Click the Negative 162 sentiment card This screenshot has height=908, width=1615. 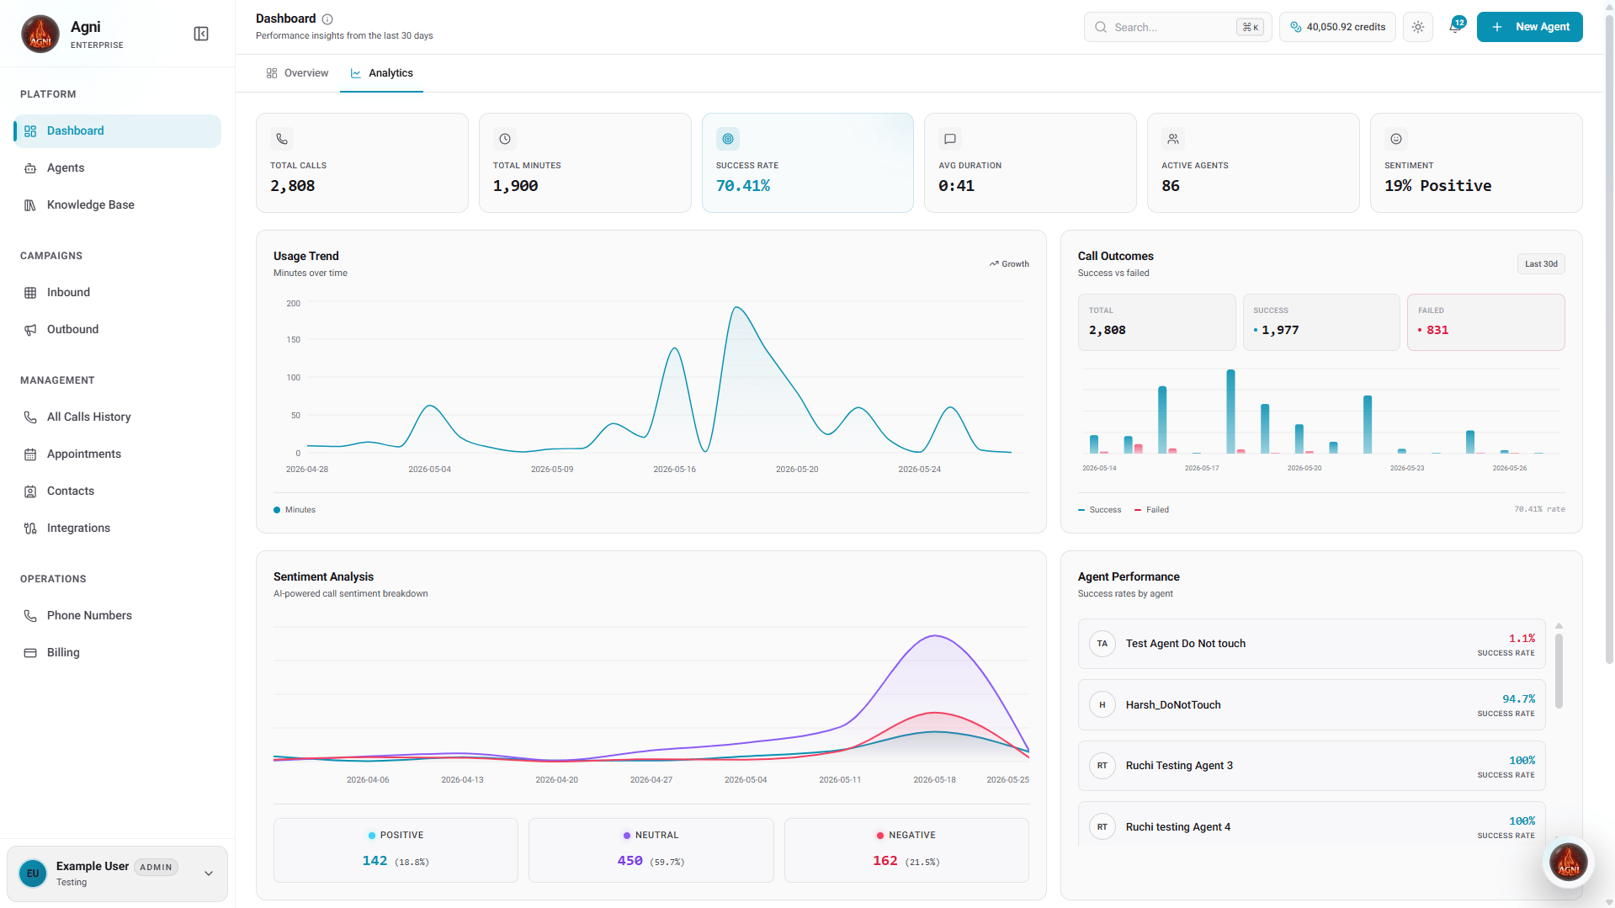[906, 850]
